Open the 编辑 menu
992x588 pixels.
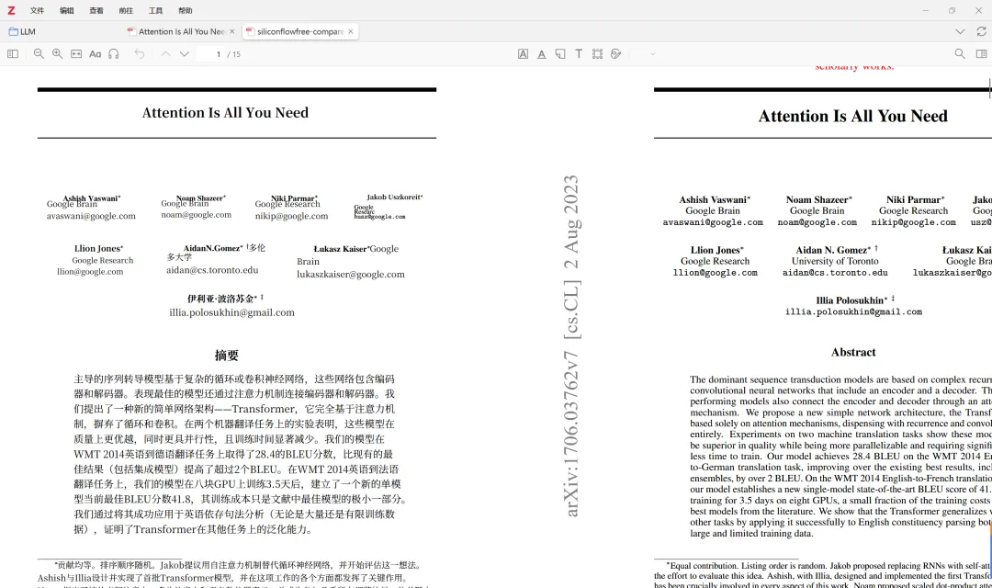(x=66, y=11)
